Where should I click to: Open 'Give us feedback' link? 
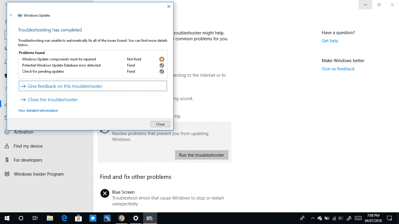pyautogui.click(x=338, y=69)
